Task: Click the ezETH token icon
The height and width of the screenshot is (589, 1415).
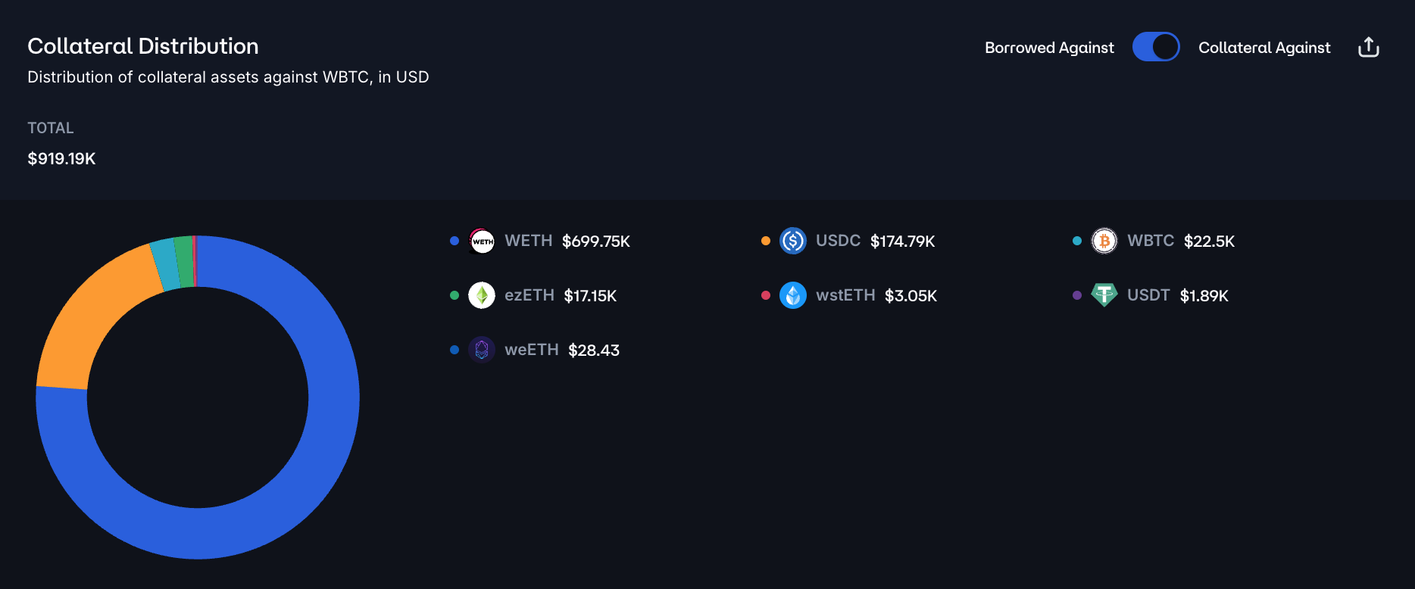Action: (x=482, y=295)
